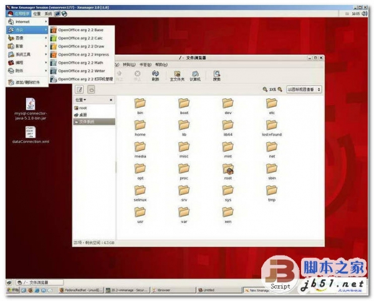Launch OpenOffice.org 2.2 Writer
Screen dimensions: 374x301
click(x=82, y=71)
